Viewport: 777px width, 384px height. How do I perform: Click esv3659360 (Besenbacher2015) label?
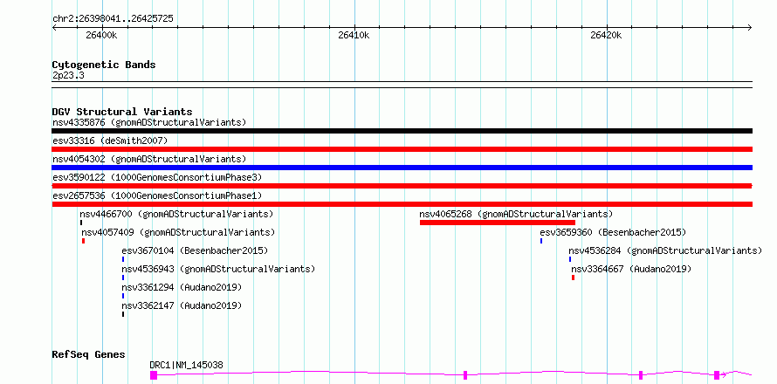click(613, 232)
